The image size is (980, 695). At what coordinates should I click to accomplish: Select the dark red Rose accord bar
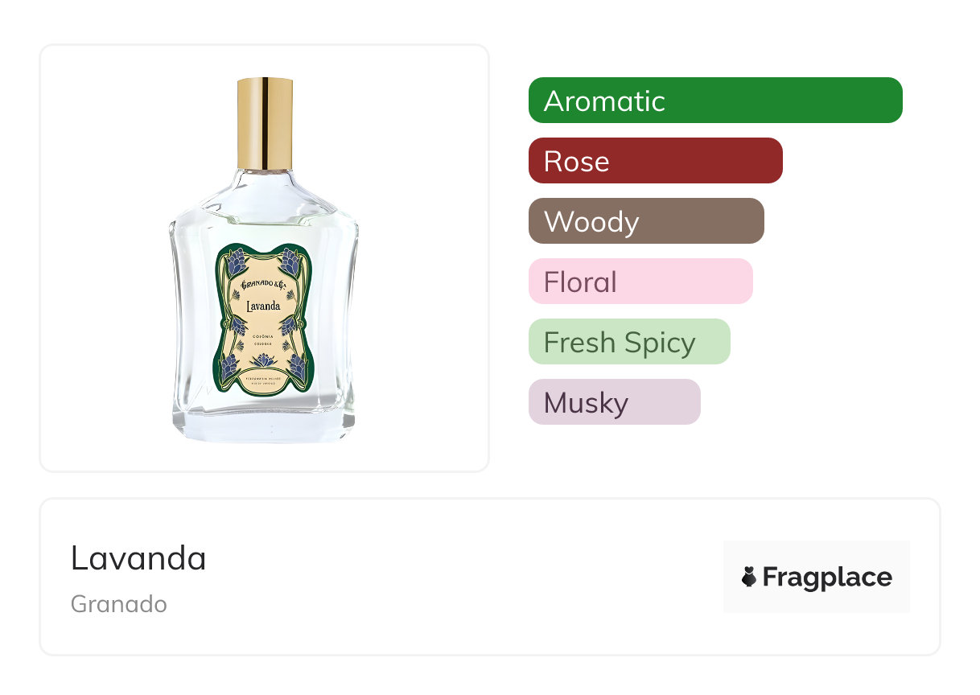pyautogui.click(x=655, y=161)
